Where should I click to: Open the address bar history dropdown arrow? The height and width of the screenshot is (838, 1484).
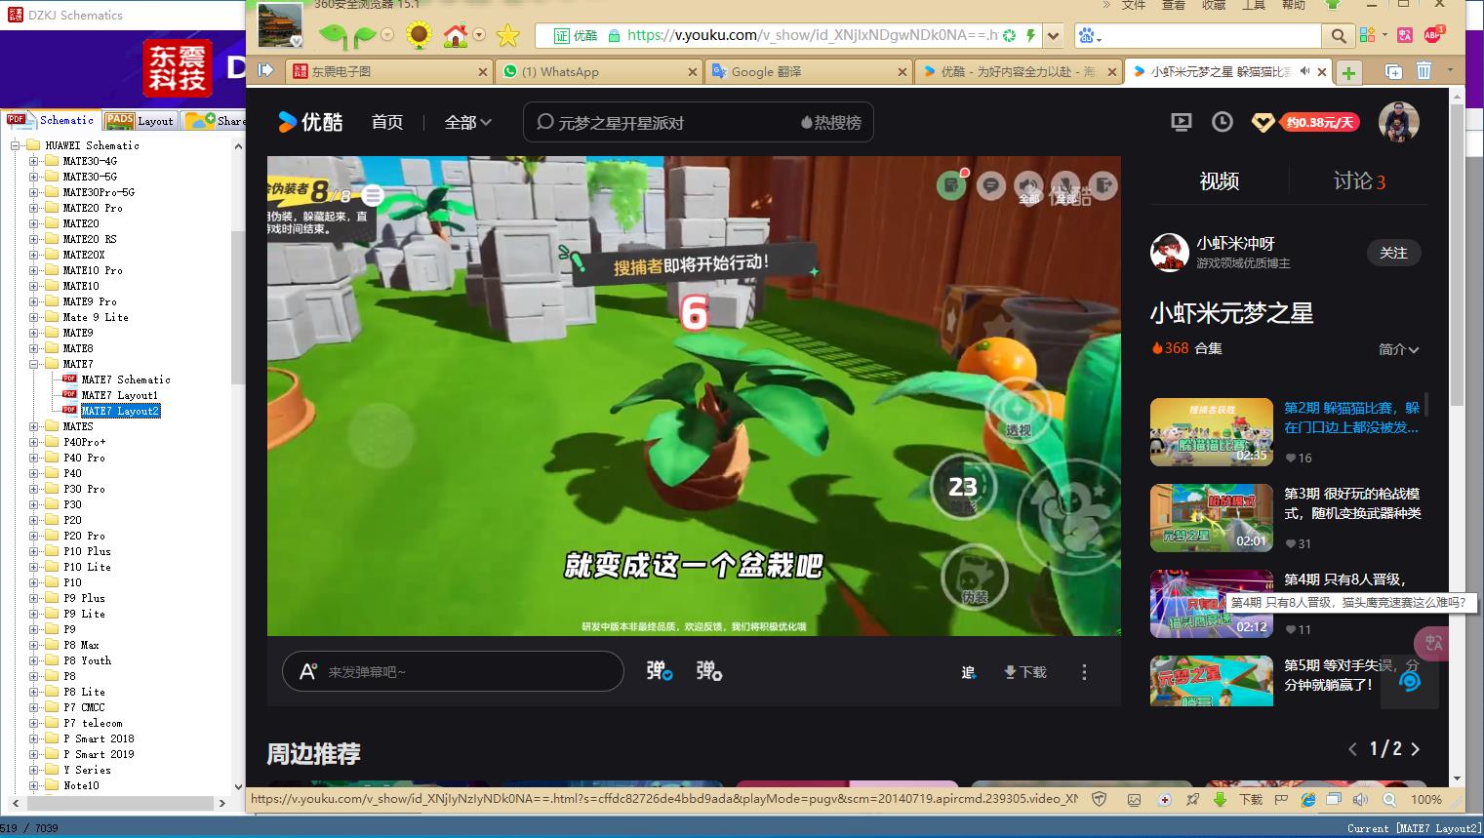click(1053, 36)
